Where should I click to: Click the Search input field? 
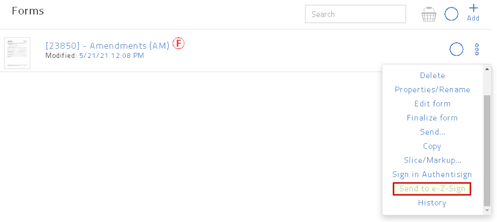tap(355, 14)
